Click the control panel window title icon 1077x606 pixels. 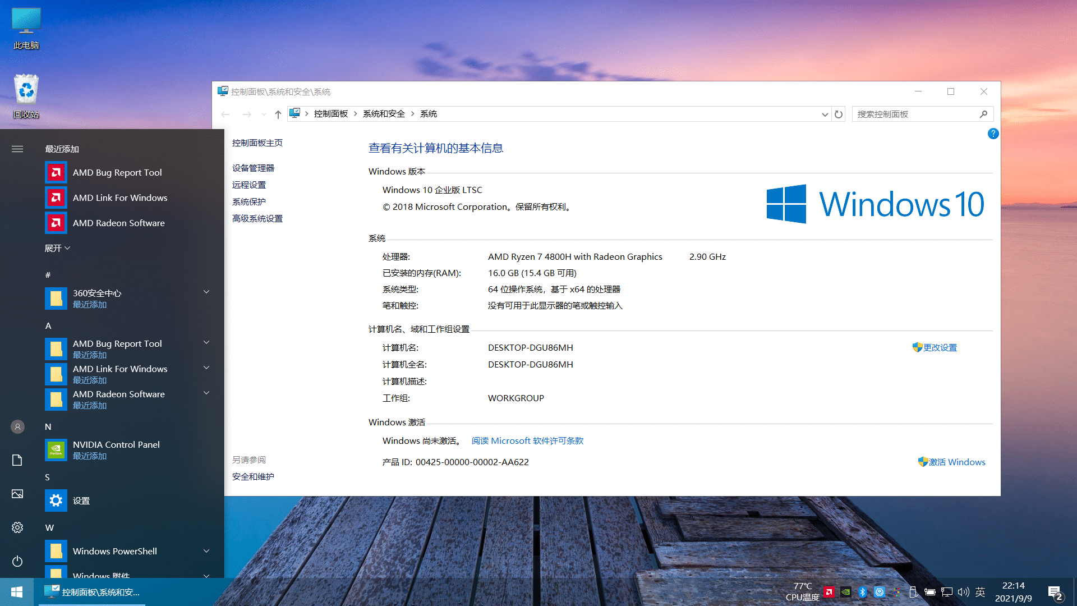[223, 91]
